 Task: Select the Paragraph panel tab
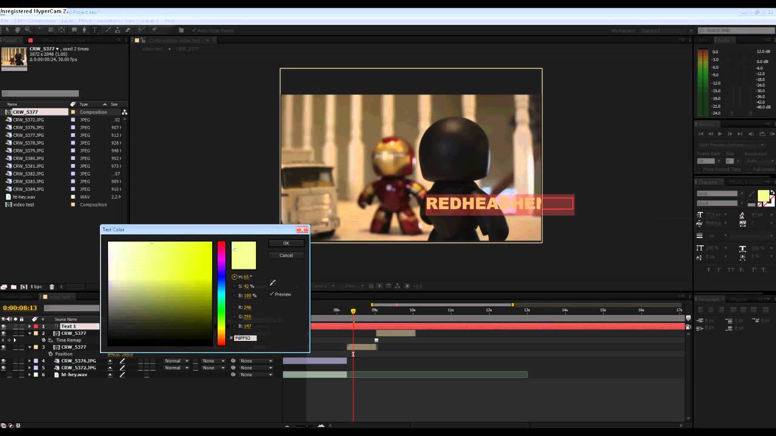tap(709, 299)
